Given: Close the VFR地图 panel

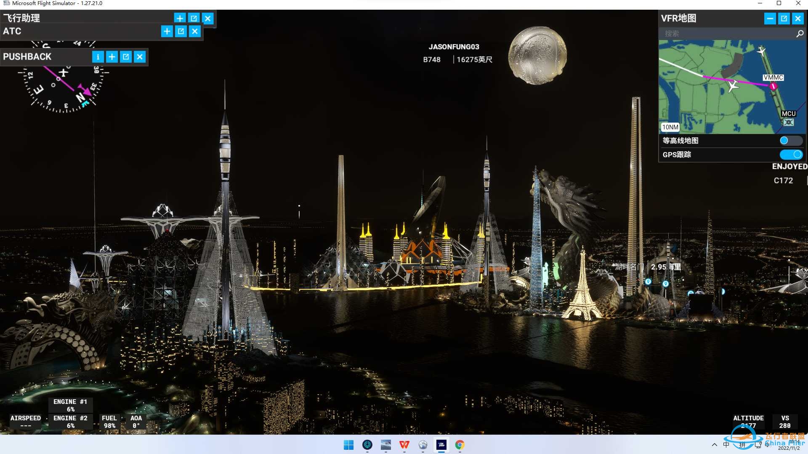Looking at the screenshot, I should pyautogui.click(x=798, y=18).
